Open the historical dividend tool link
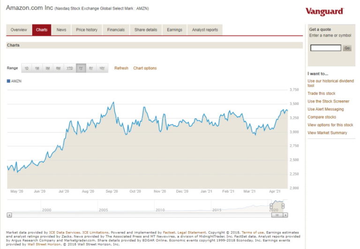This screenshot has height=249, width=360. tap(330, 83)
